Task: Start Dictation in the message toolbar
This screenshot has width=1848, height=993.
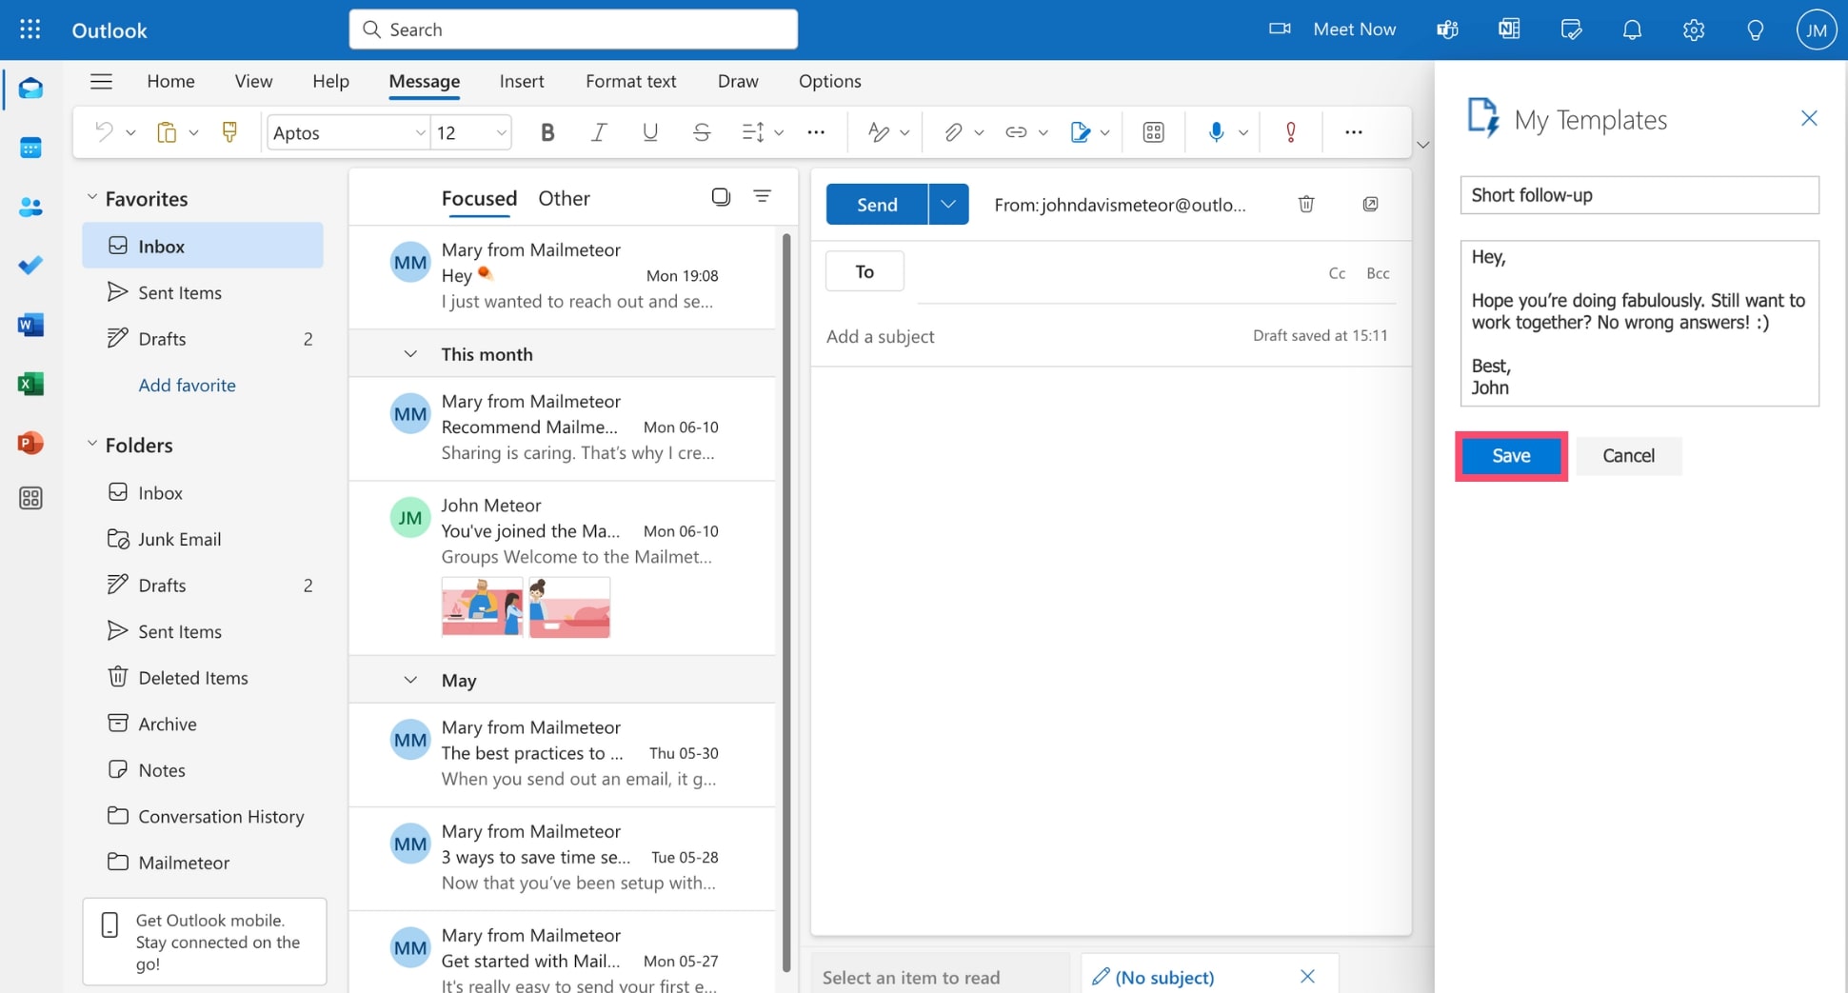Action: pos(1216,131)
